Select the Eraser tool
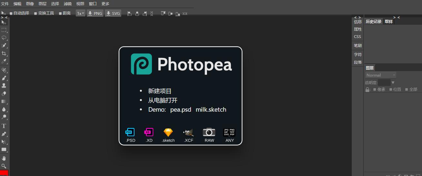This screenshot has height=176, width=422. click(4, 94)
